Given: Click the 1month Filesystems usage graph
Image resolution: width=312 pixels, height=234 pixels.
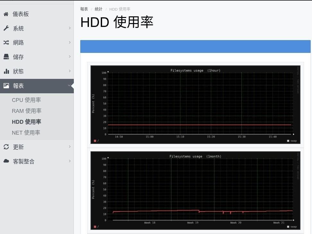Looking at the screenshot, I should 195,190.
